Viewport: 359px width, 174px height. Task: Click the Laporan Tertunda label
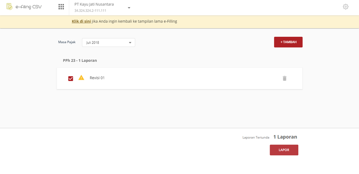(x=256, y=138)
